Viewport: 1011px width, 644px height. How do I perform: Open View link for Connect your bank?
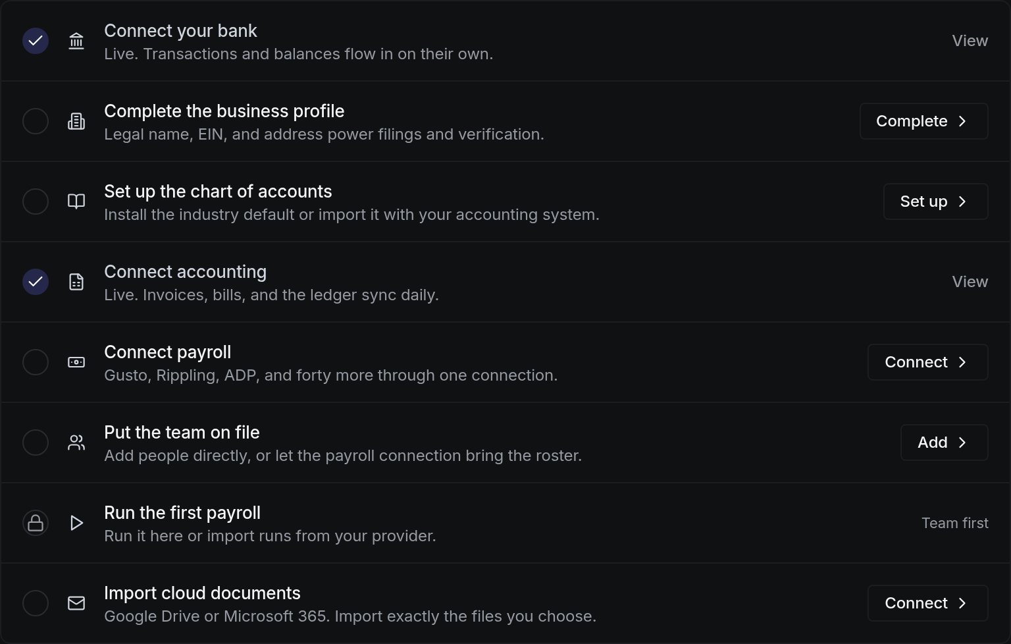[970, 41]
